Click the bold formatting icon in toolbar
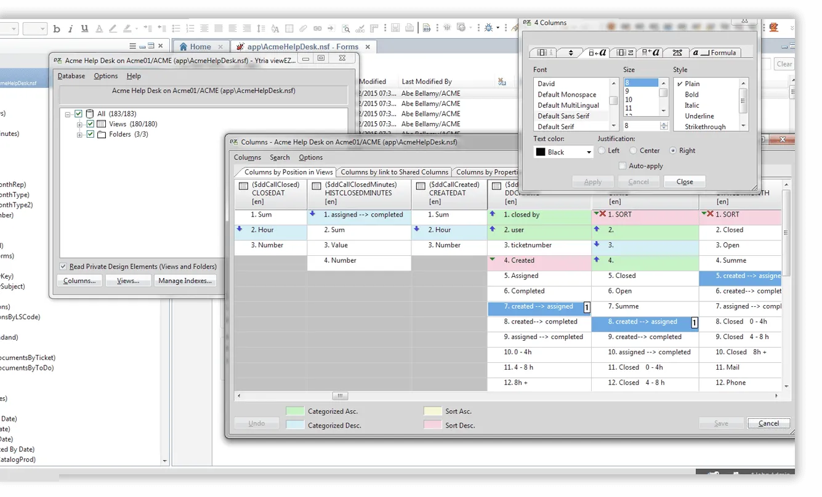Viewport: 822px width, 497px height. tap(57, 28)
